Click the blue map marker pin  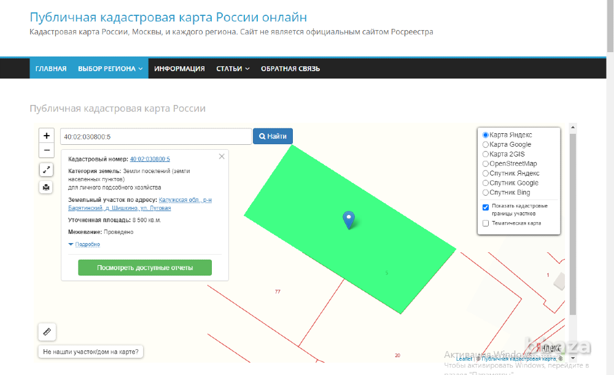pyautogui.click(x=349, y=220)
